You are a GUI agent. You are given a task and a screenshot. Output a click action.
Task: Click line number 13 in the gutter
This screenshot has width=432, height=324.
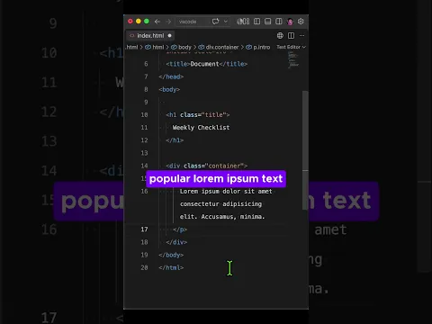144,153
